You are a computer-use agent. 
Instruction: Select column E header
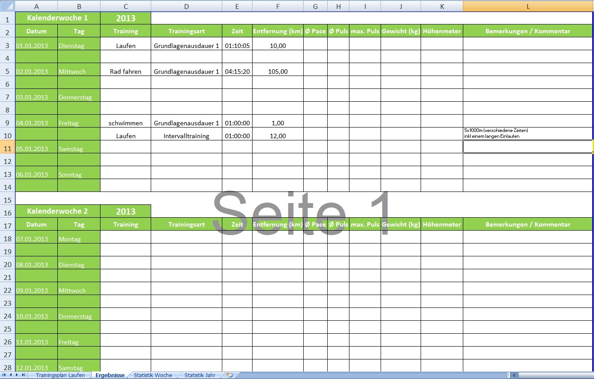[x=237, y=6]
